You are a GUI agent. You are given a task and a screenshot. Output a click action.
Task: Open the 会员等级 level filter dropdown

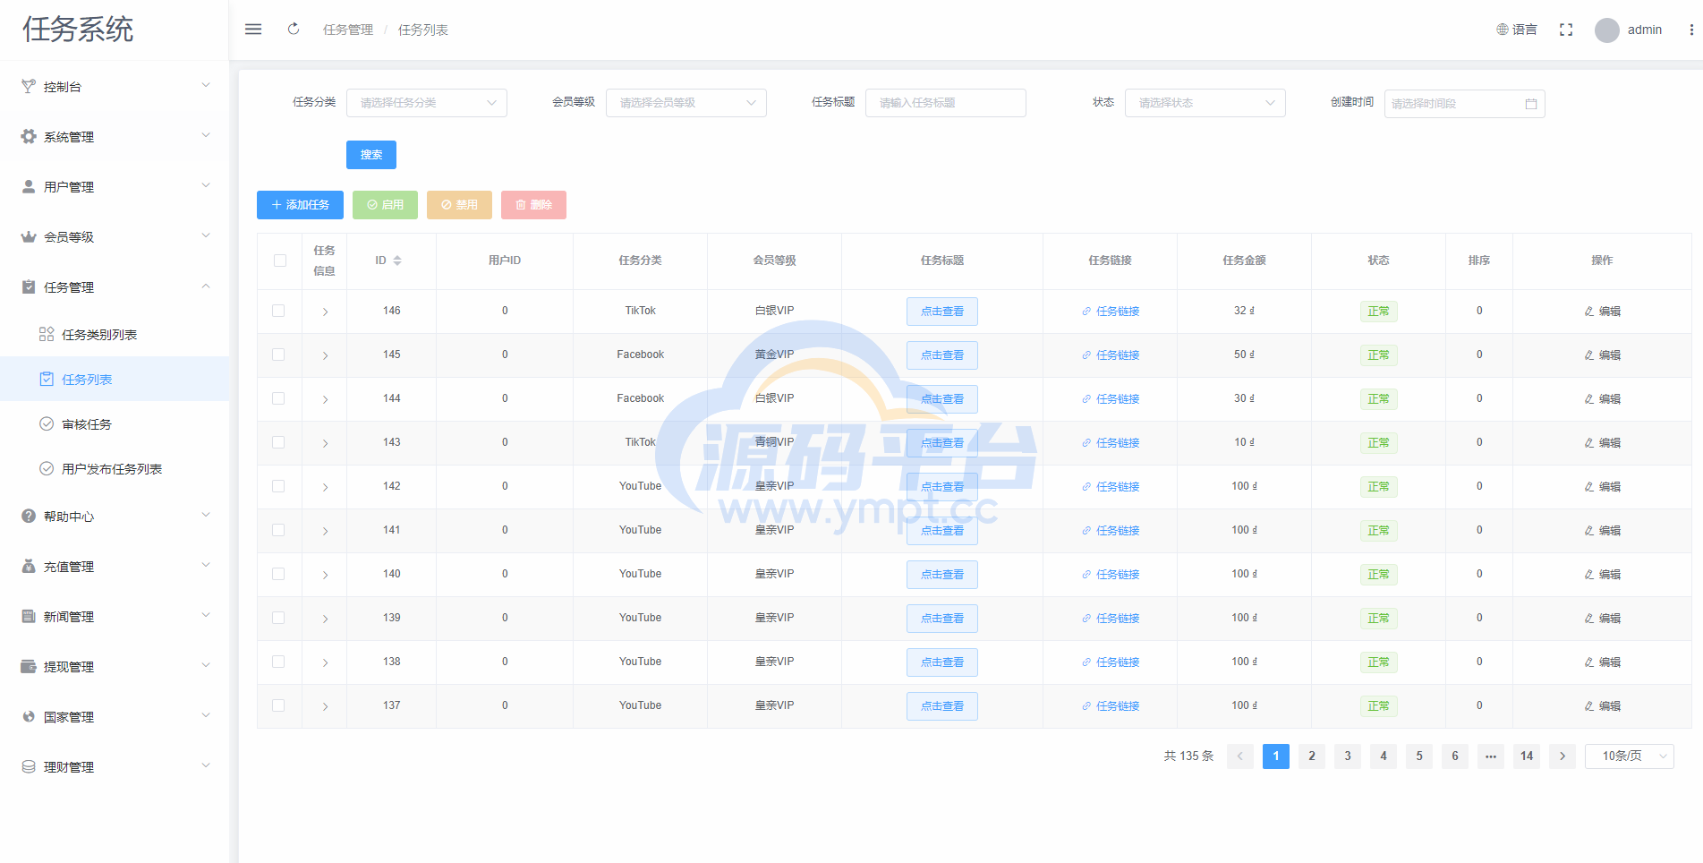point(686,103)
